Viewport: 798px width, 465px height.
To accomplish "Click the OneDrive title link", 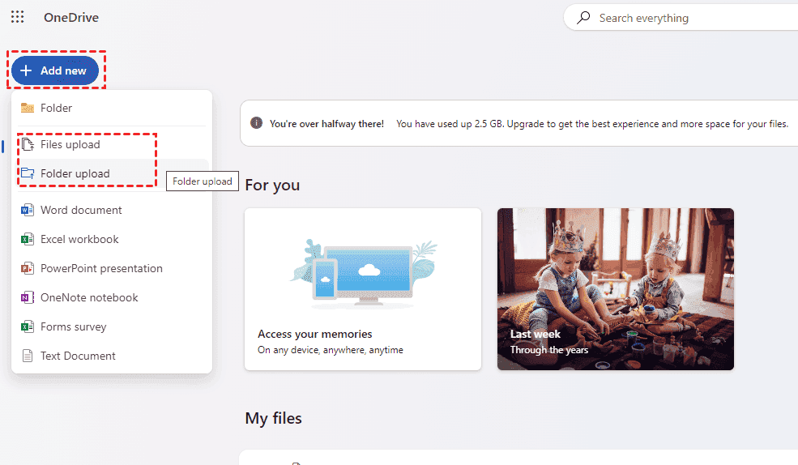I will click(71, 17).
